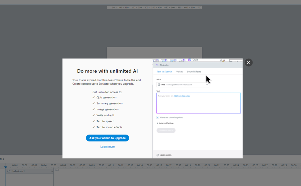Click the blue timeline playhead marker
The height and width of the screenshot is (186, 301).
[5, 167]
